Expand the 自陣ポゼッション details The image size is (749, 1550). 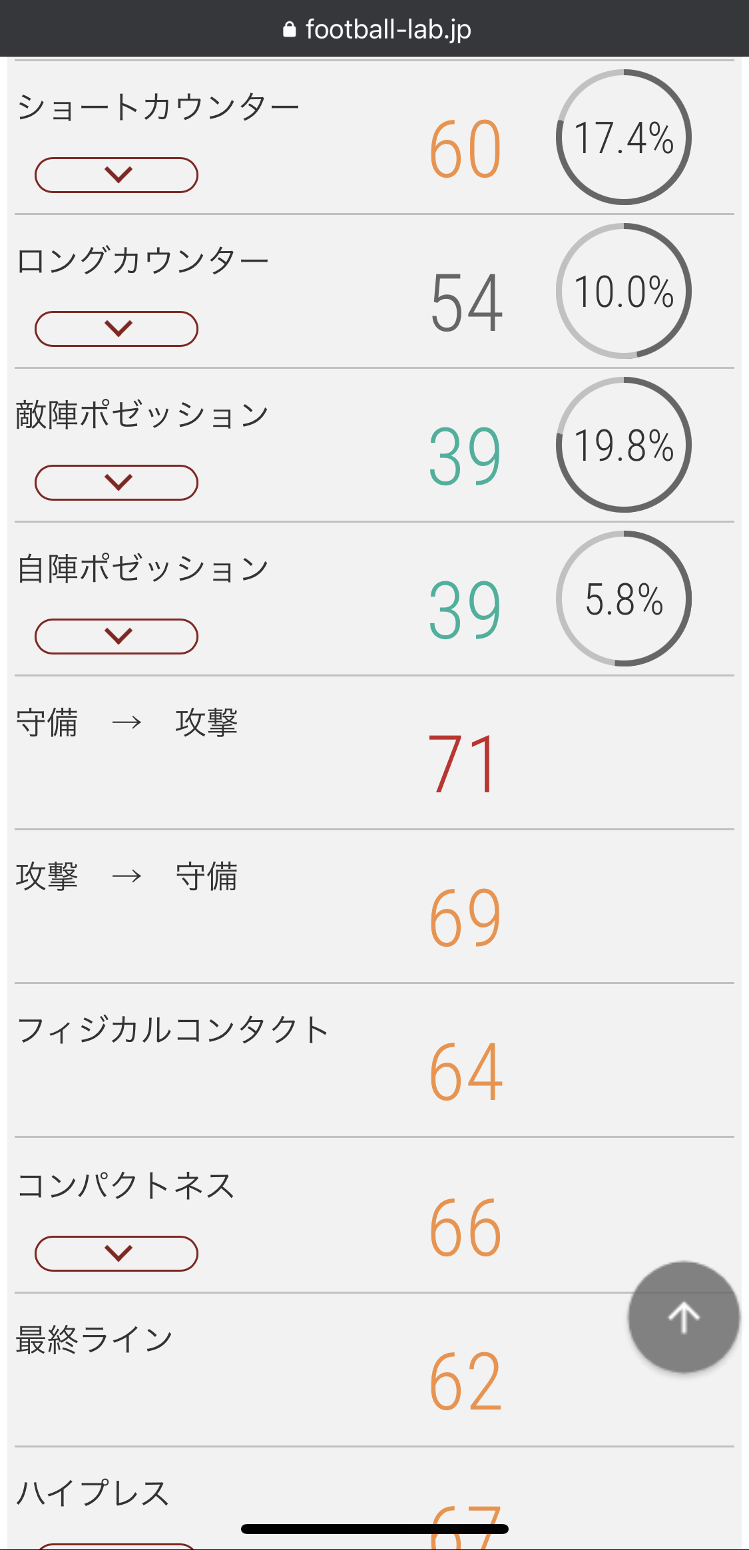pos(117,637)
